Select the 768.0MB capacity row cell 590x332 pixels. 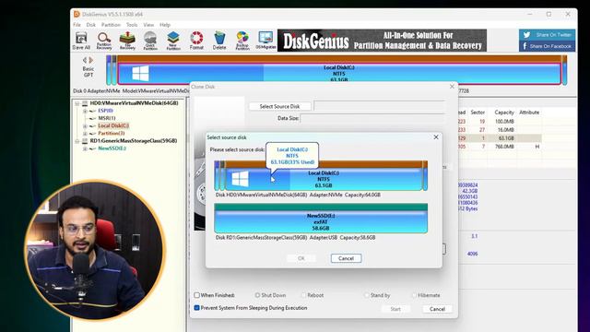(504, 147)
